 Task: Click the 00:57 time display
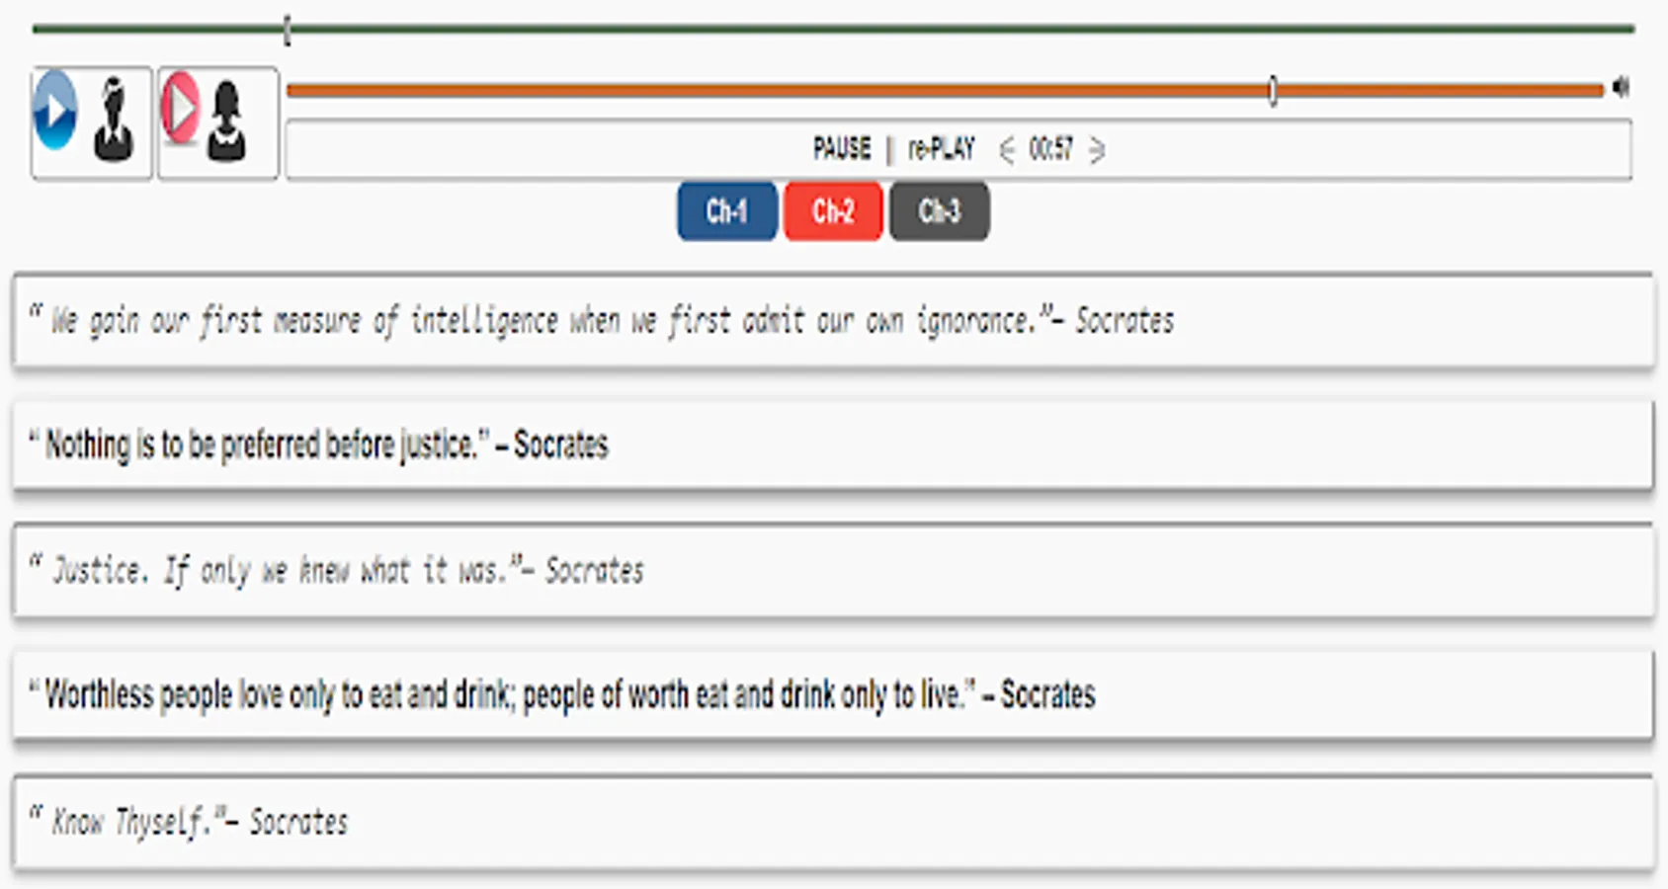pyautogui.click(x=1050, y=149)
